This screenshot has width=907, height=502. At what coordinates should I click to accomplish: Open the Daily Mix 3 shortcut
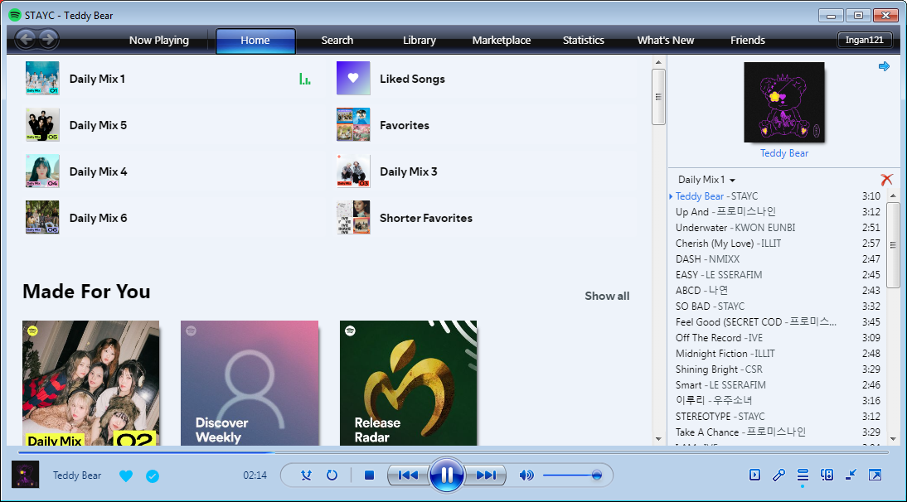pyautogui.click(x=485, y=171)
